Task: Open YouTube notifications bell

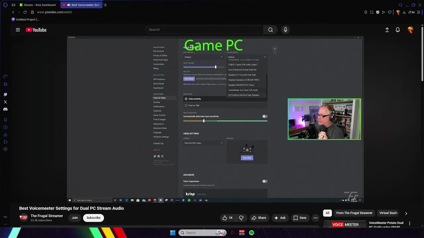Action: (x=398, y=30)
